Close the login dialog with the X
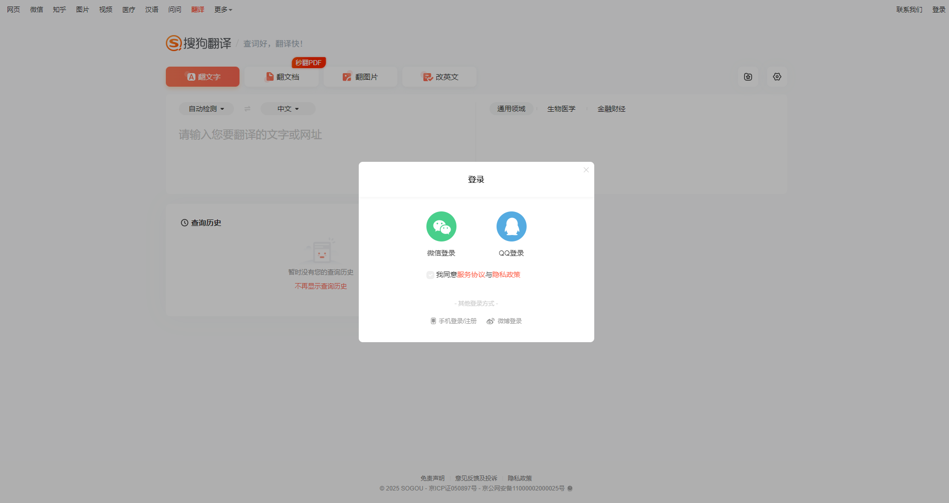 (586, 170)
